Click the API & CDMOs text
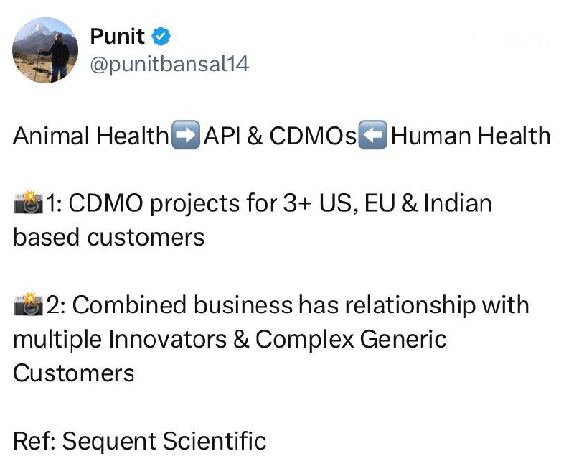 [x=279, y=136]
